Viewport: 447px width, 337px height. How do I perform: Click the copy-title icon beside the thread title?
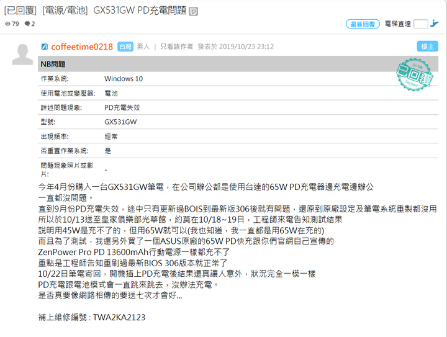193,11
